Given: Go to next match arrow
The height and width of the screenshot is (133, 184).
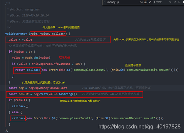Looking at the screenshot, I should 175,2.
